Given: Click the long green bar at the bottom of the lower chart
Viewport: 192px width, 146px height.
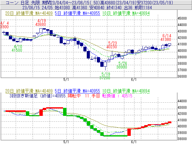Looking at the screenshot, I should coord(115,136).
